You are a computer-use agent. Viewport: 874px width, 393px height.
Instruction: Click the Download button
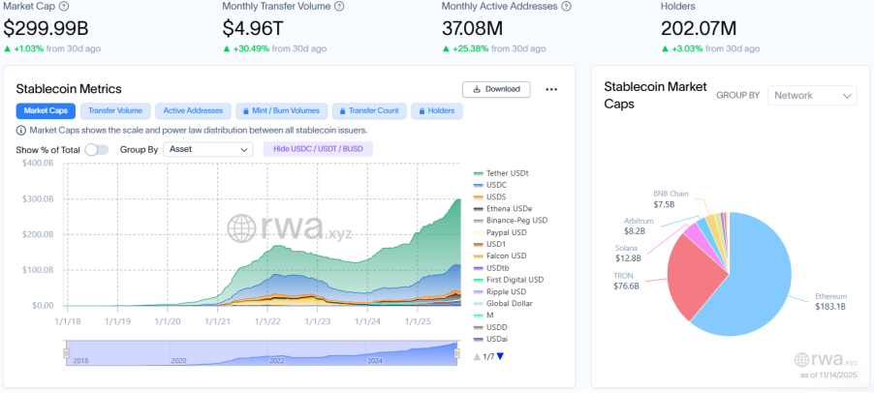point(496,89)
